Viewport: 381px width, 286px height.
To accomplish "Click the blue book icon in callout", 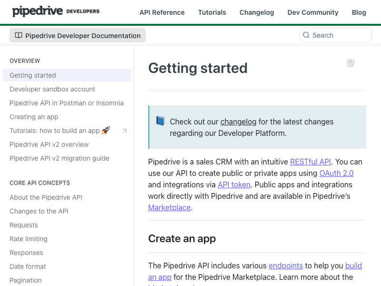I will pos(160,121).
